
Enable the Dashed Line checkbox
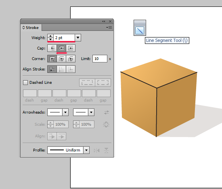pos(25,83)
